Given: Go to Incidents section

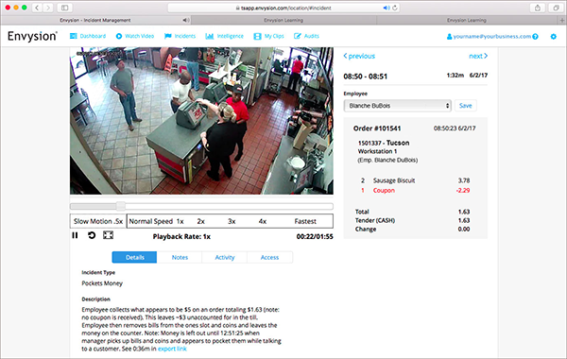Looking at the screenshot, I should [180, 36].
